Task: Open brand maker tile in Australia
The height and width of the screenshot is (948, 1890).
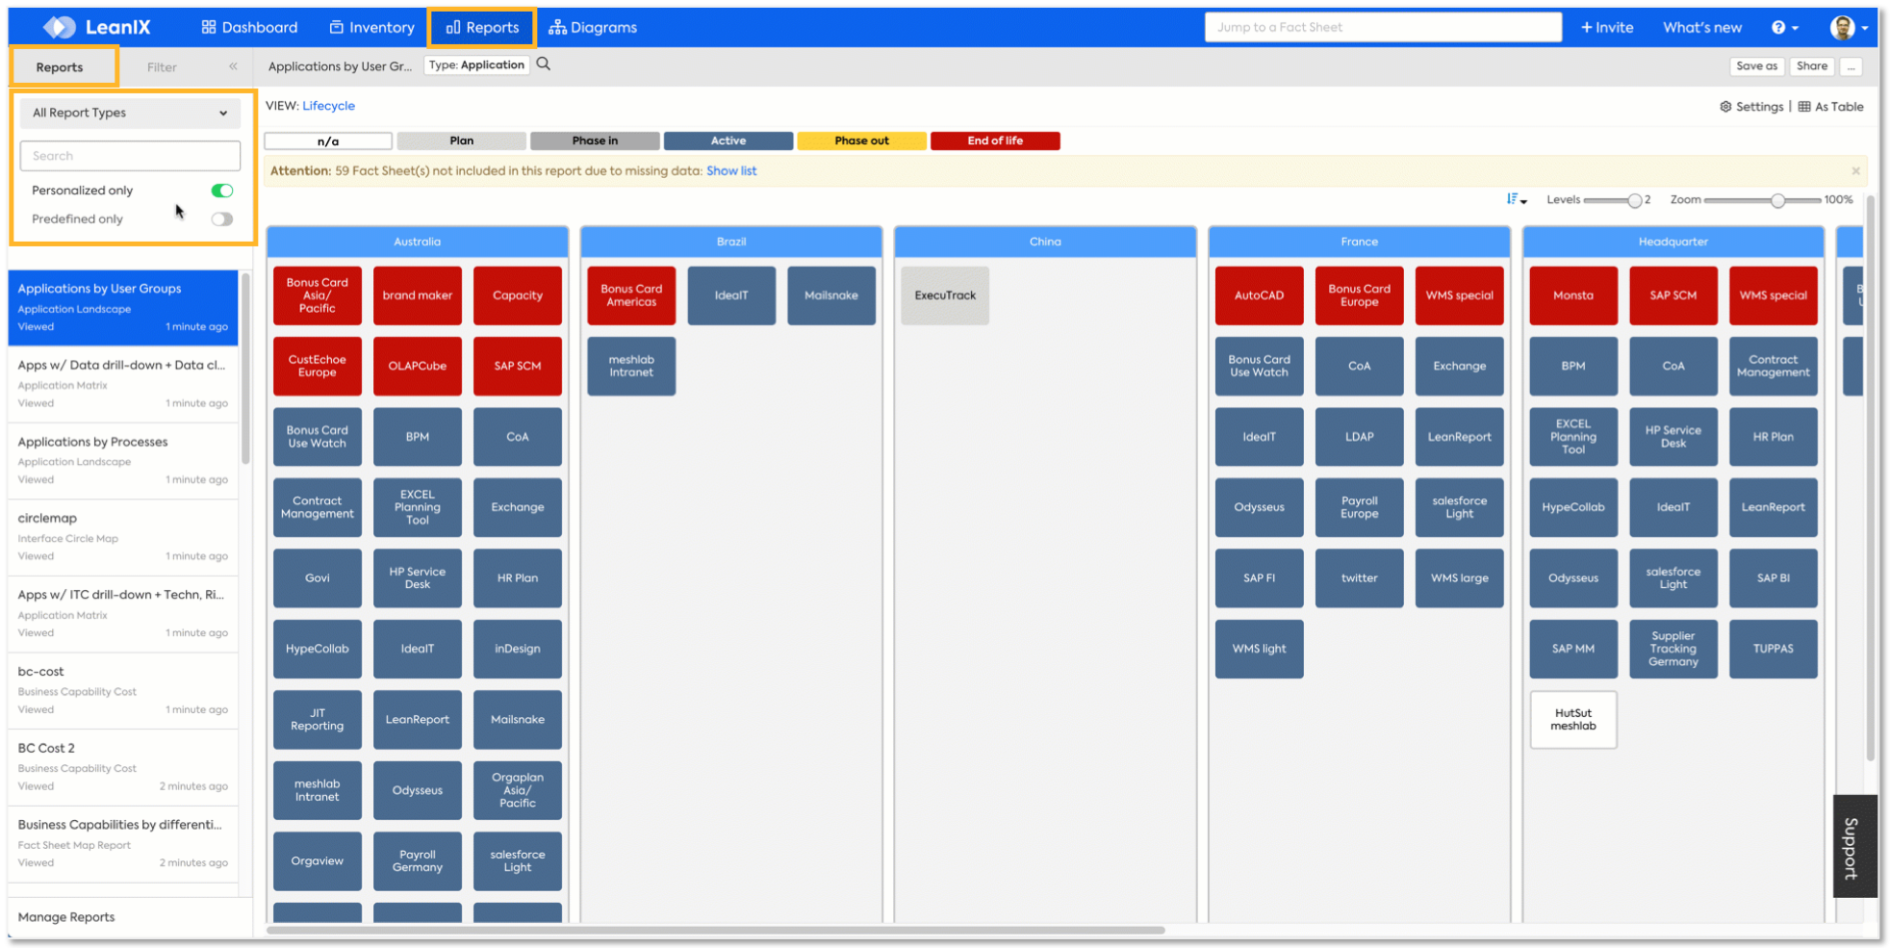Action: (418, 295)
